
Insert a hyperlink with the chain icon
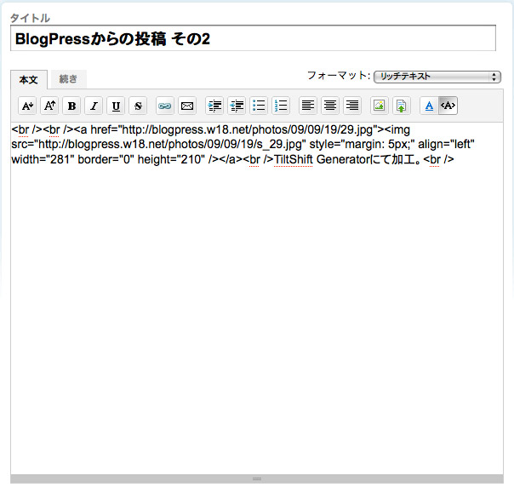click(x=165, y=106)
